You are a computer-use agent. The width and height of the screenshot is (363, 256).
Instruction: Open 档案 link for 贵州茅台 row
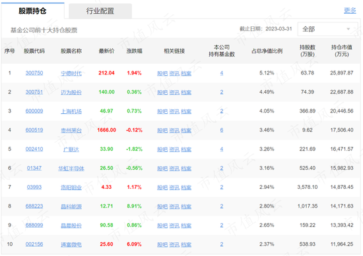[186, 130]
